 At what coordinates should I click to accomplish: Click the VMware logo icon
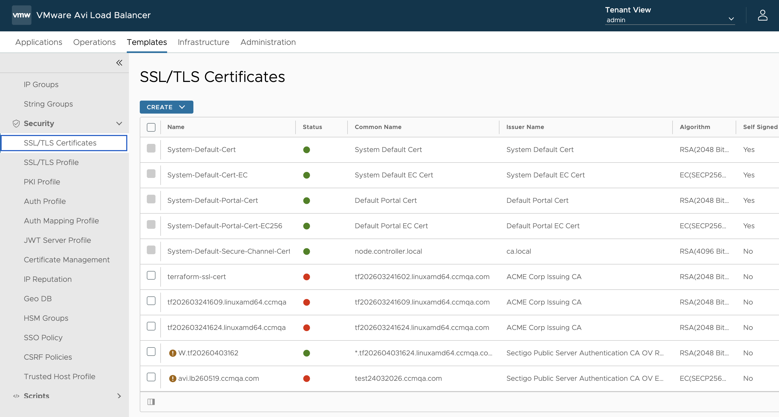pos(21,15)
